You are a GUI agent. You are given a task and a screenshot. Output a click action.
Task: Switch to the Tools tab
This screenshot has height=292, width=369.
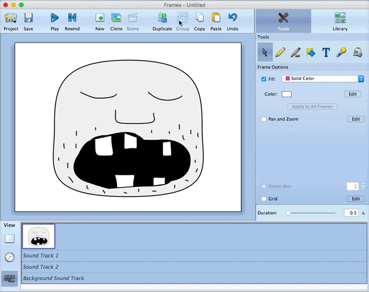pyautogui.click(x=283, y=21)
